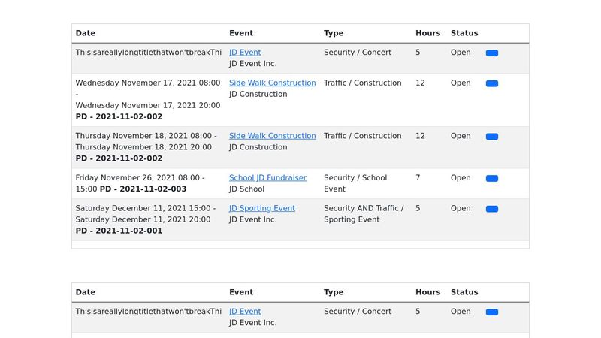This screenshot has width=601, height=338.
Task: Select the Date header in the second table
Action: point(86,292)
